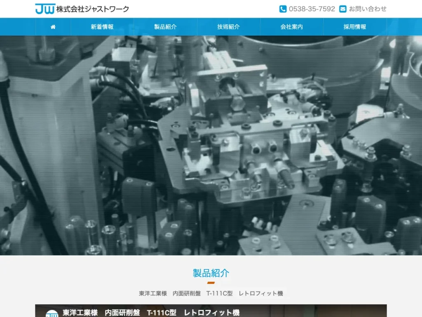
Task: Open the 株式会社ジャストワーク site title
Action: coord(93,9)
